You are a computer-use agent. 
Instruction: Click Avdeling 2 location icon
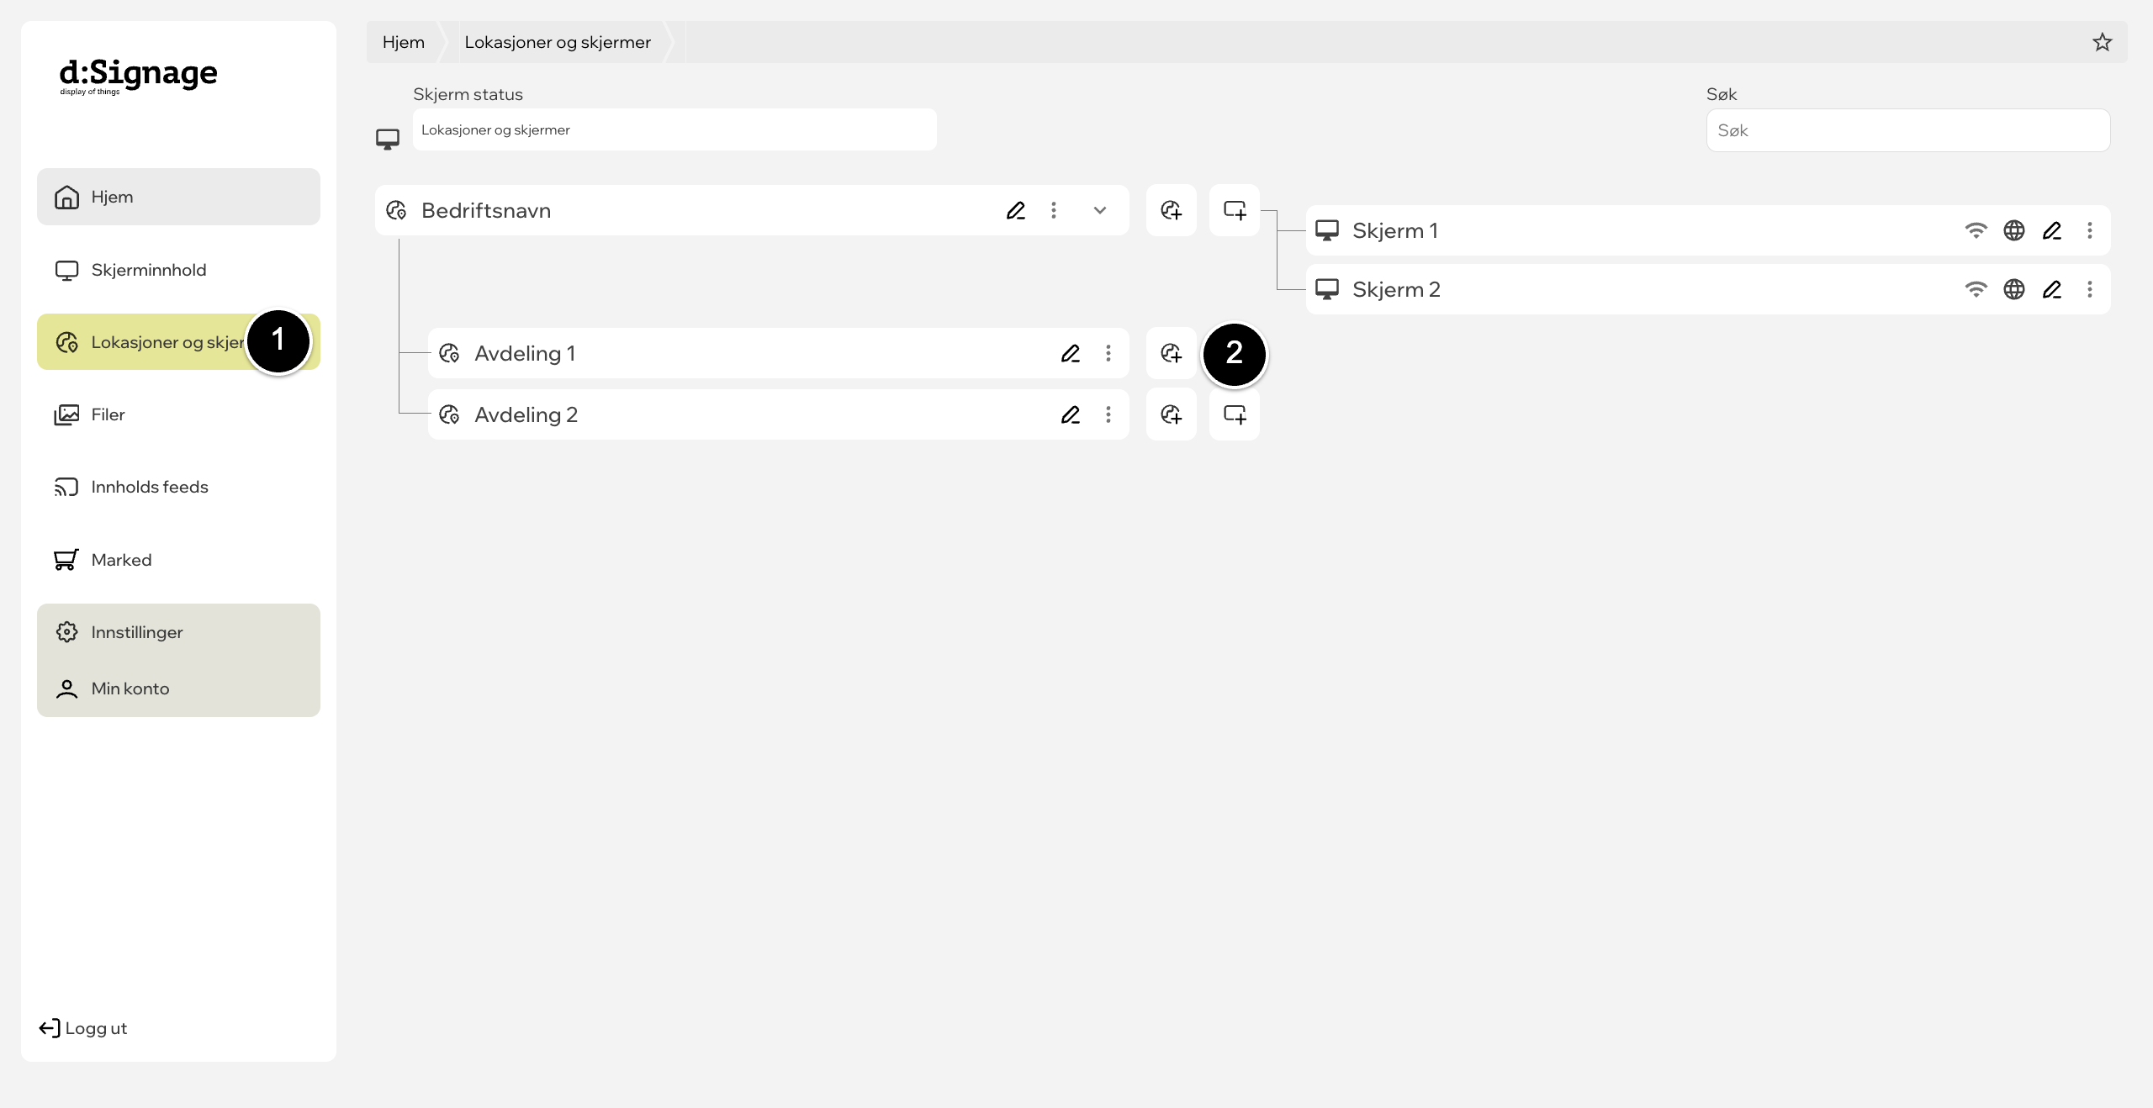[x=449, y=414]
